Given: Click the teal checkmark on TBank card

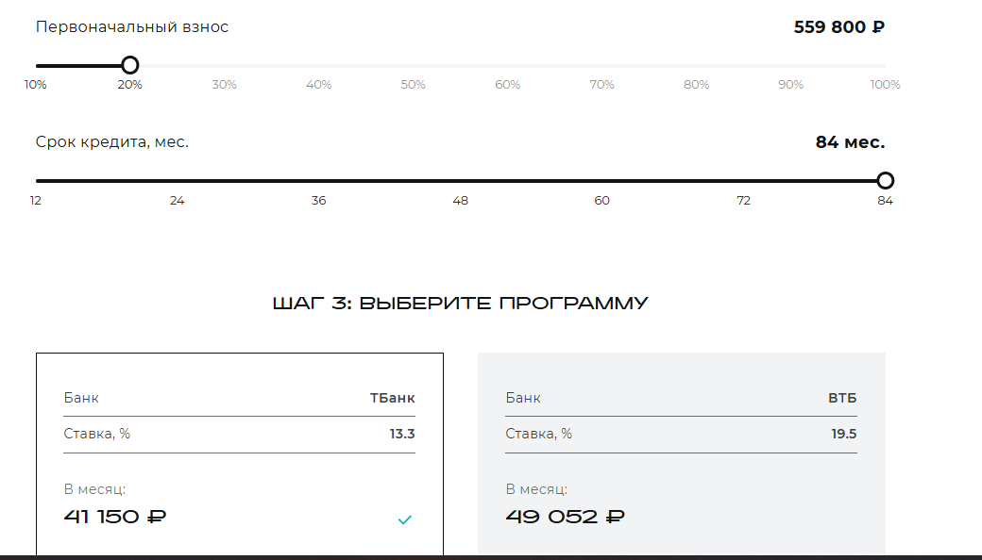Looking at the screenshot, I should (x=404, y=519).
